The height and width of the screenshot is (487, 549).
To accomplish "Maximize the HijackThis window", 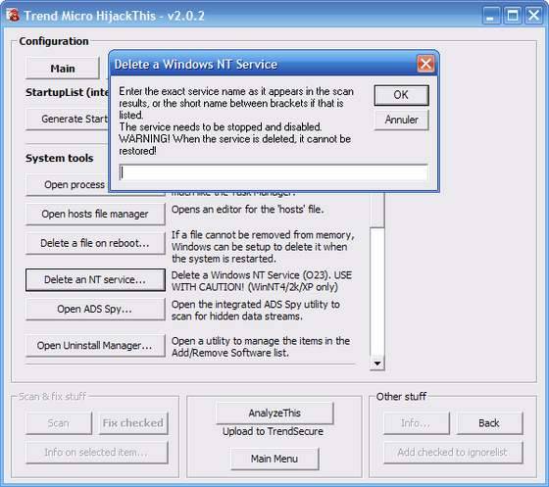I will (513, 16).
